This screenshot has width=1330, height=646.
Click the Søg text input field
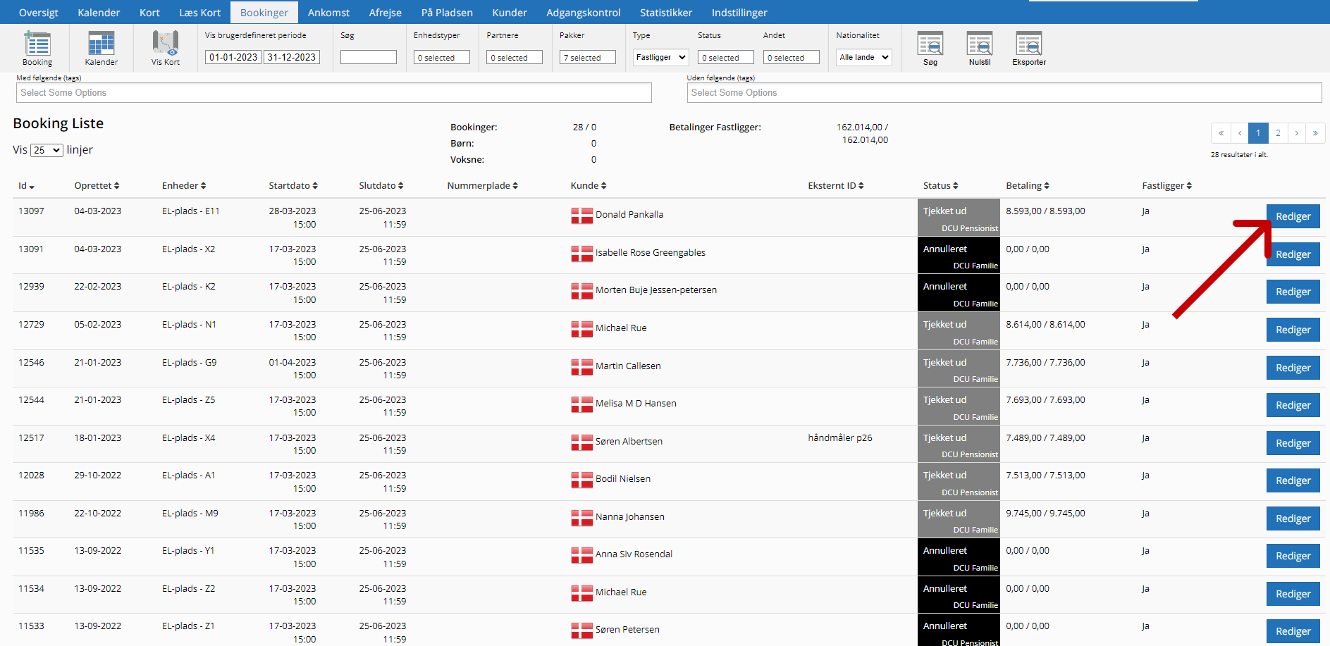click(368, 58)
